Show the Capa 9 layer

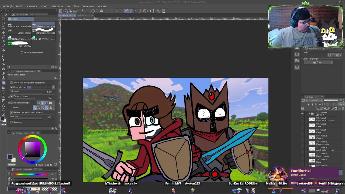(x=302, y=137)
